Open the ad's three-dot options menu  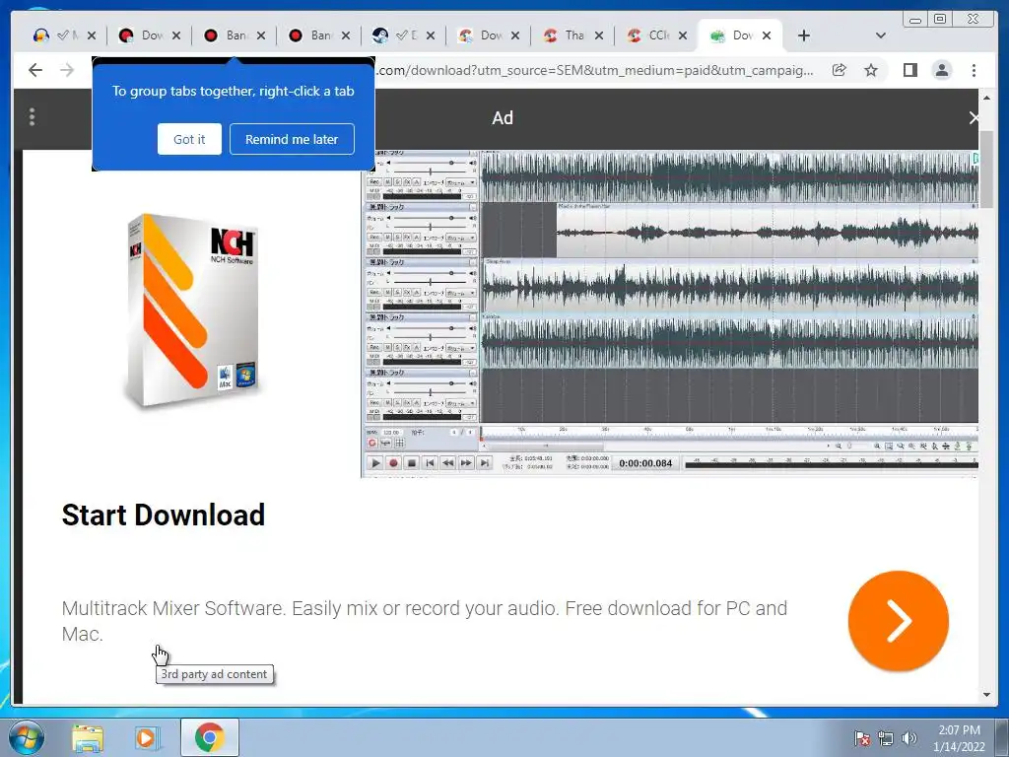click(33, 117)
